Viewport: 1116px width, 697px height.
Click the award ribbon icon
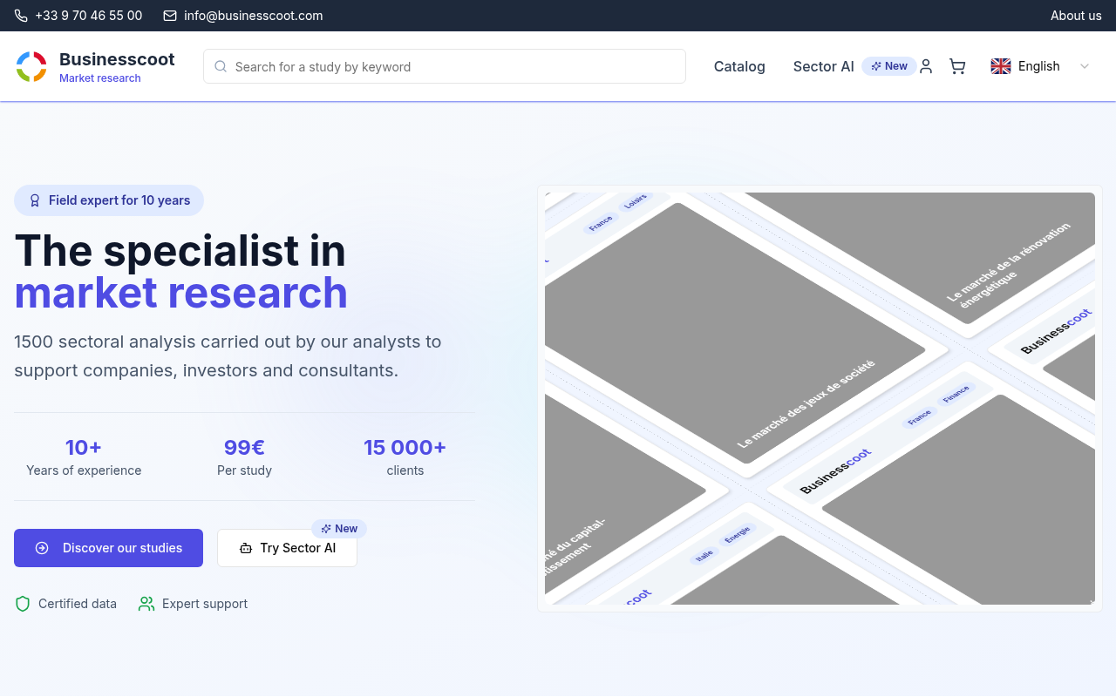click(x=35, y=200)
